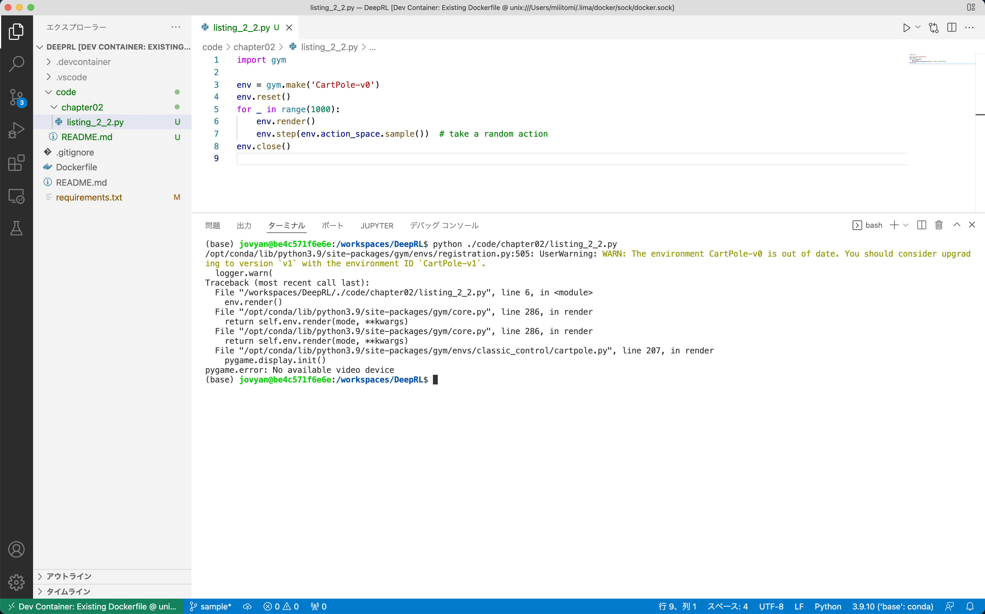Run the Python file with play button

pyautogui.click(x=906, y=28)
